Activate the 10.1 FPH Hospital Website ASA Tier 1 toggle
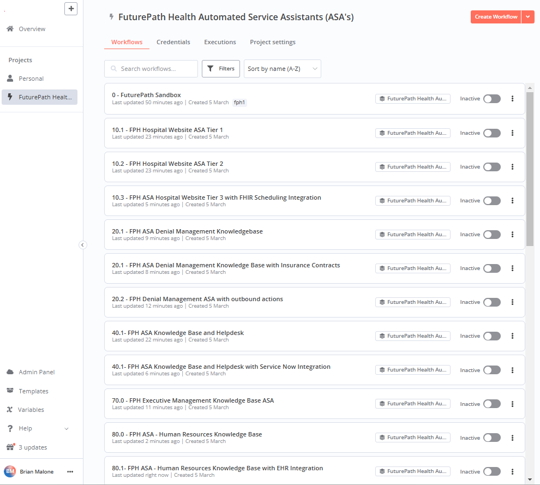 pos(492,133)
